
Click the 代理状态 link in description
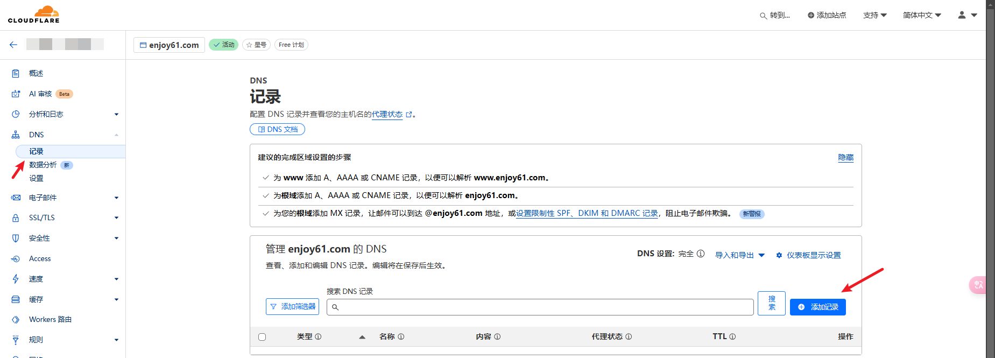tap(387, 114)
